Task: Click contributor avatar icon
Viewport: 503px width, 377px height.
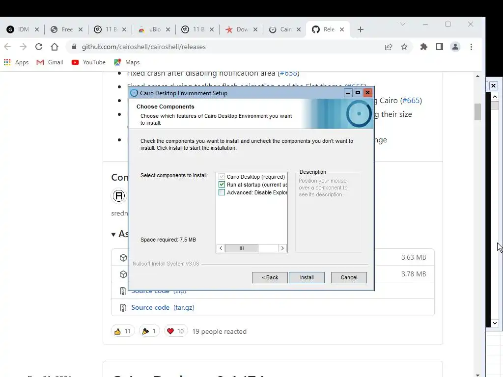Action: [x=118, y=195]
